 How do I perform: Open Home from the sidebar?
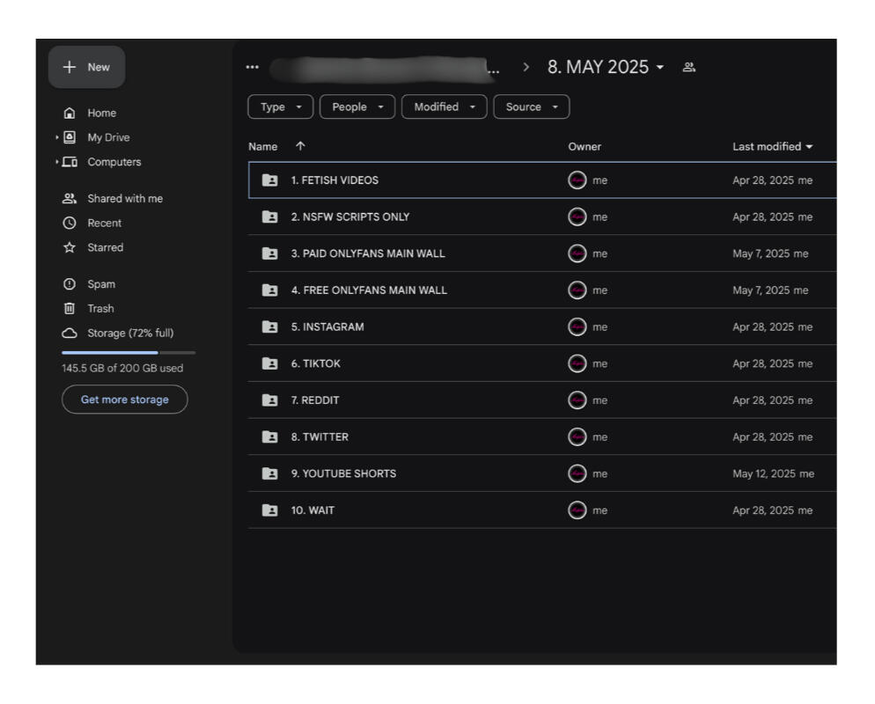(x=101, y=113)
